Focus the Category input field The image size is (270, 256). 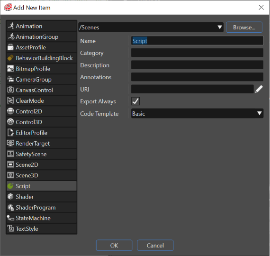click(197, 53)
